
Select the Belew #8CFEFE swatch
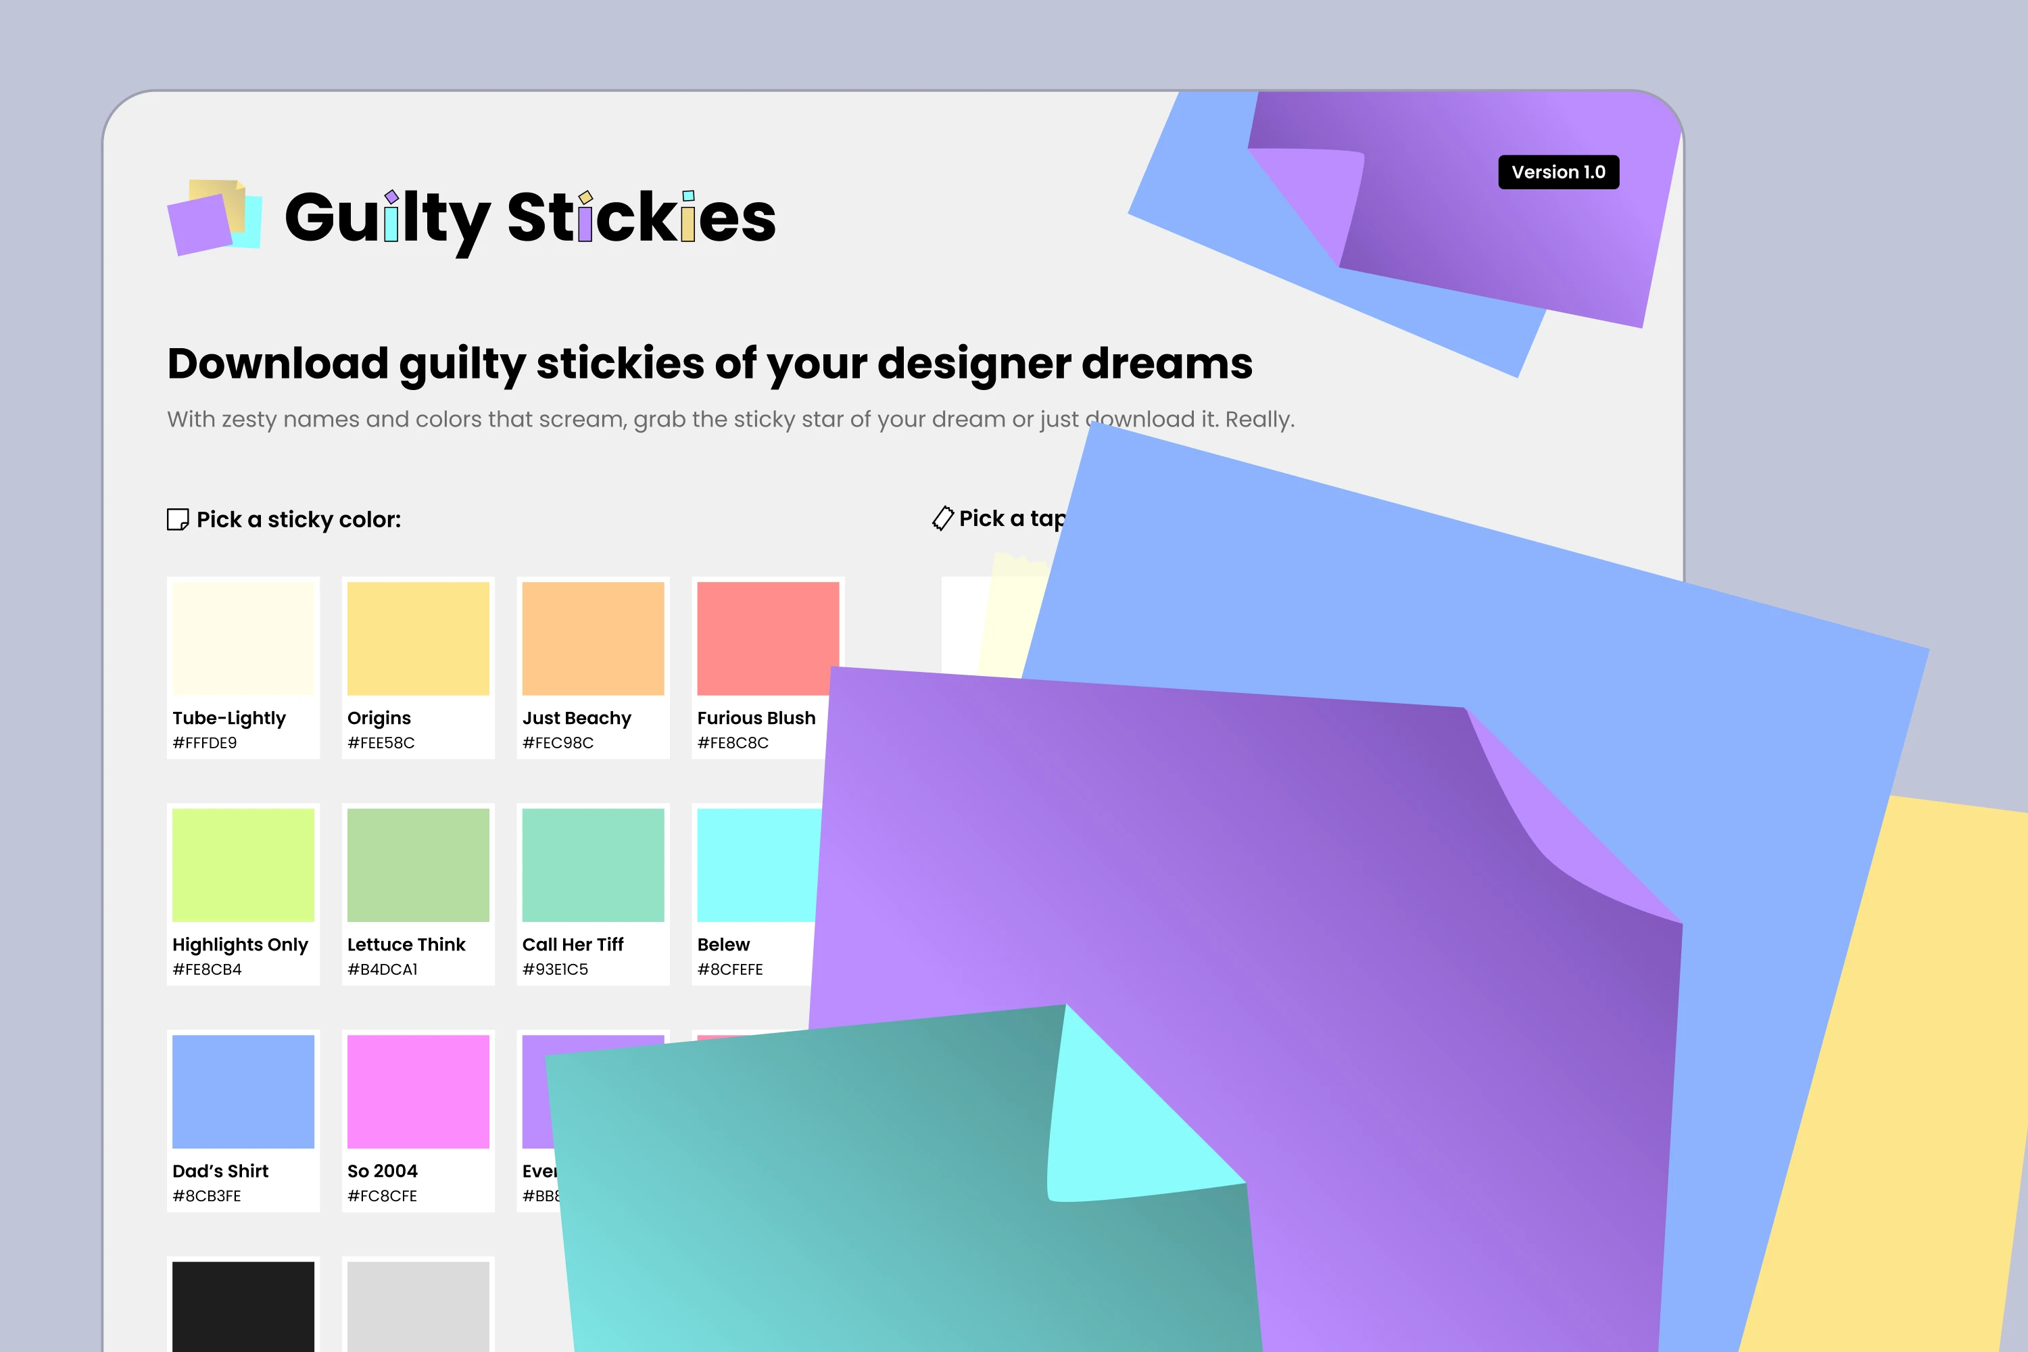click(754, 865)
